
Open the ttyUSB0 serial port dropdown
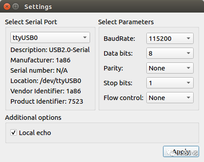[50, 37]
